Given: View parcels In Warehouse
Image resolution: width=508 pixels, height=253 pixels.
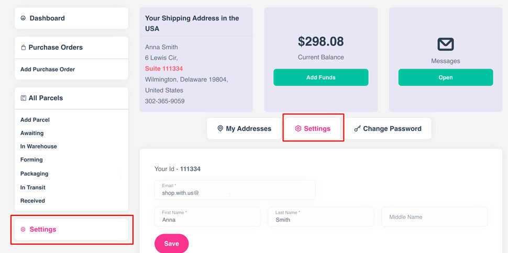Looking at the screenshot, I should (39, 147).
